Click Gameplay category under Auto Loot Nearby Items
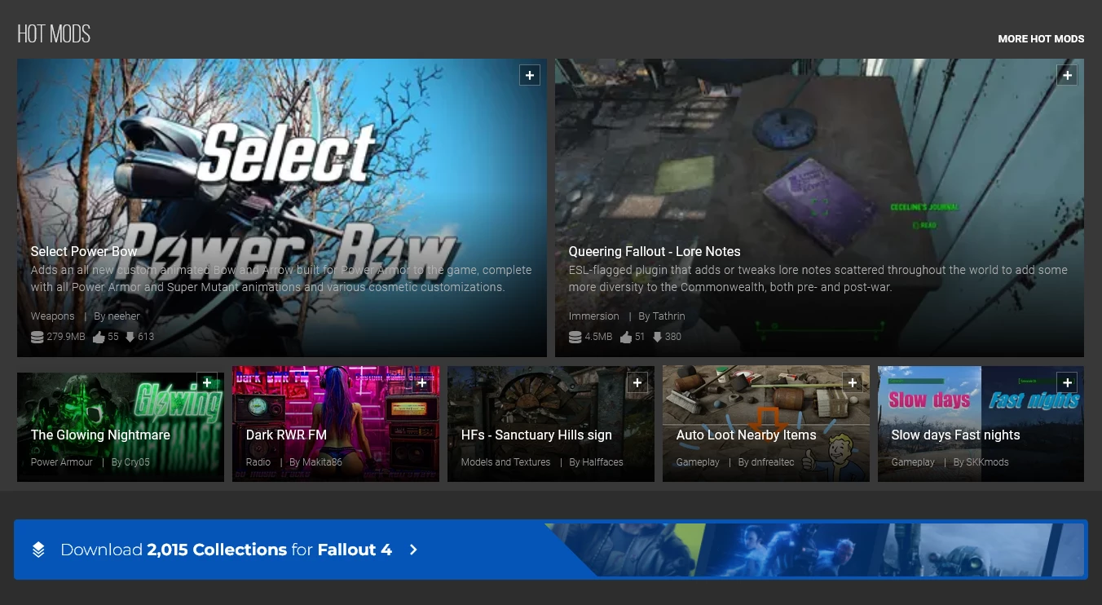Viewport: 1102px width, 605px height. [698, 462]
